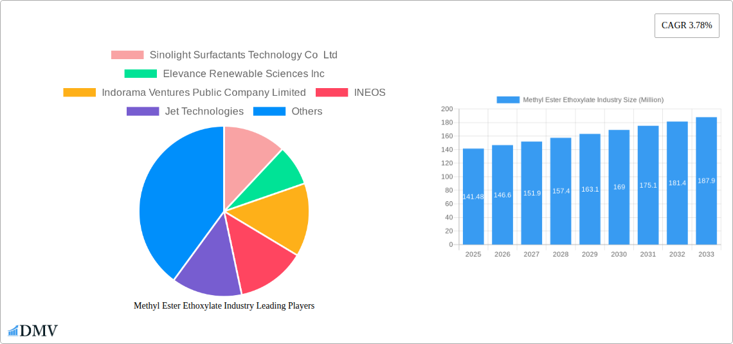733x344 pixels.
Task: Click the 140 y-axis label
Action: click(x=447, y=150)
